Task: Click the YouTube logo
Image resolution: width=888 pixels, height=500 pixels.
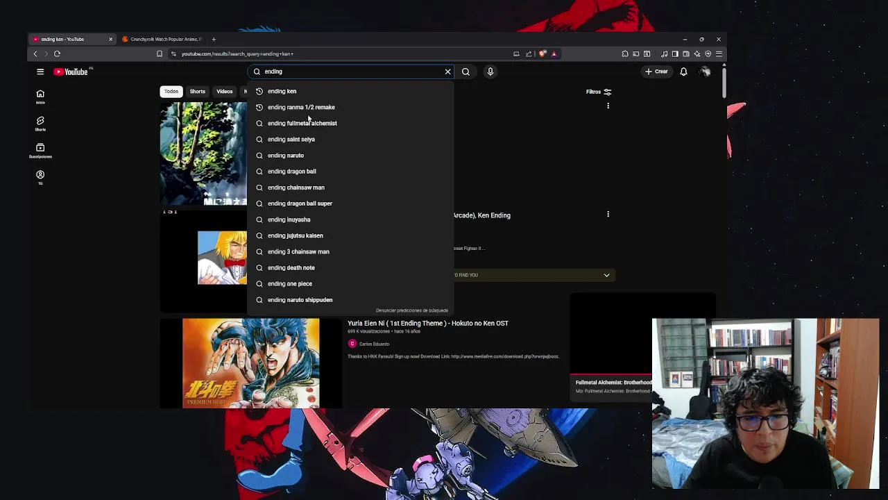Action: coord(72,72)
